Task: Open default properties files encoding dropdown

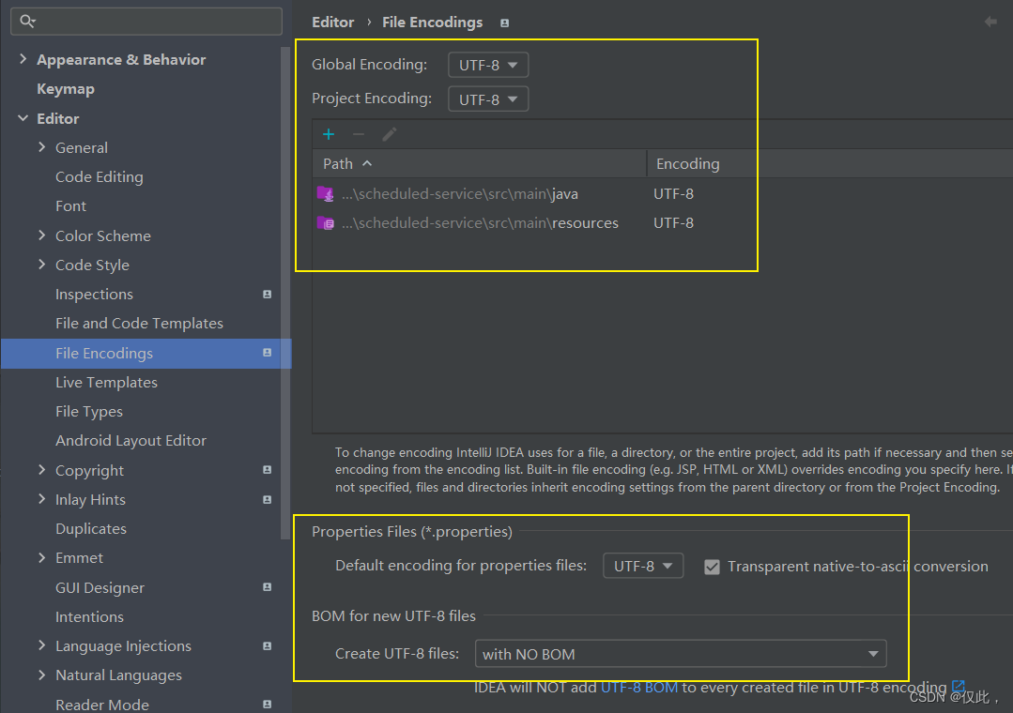Action: 643,566
